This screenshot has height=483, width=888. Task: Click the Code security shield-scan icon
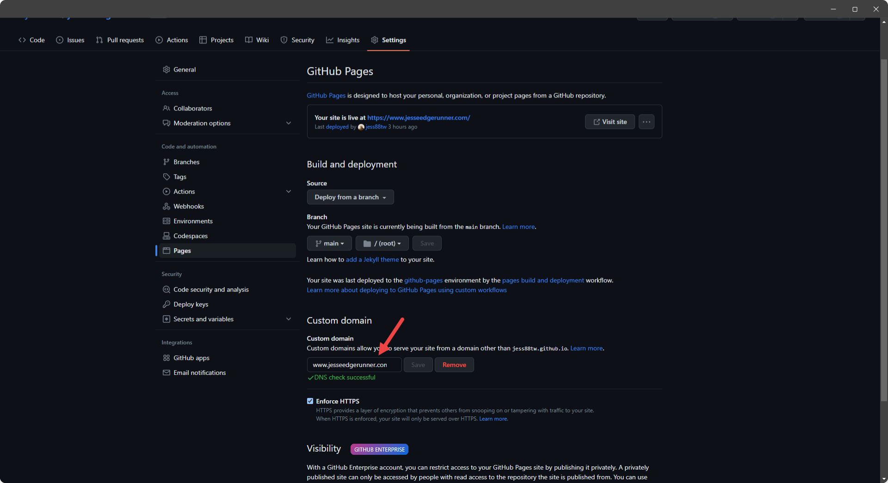coord(166,289)
